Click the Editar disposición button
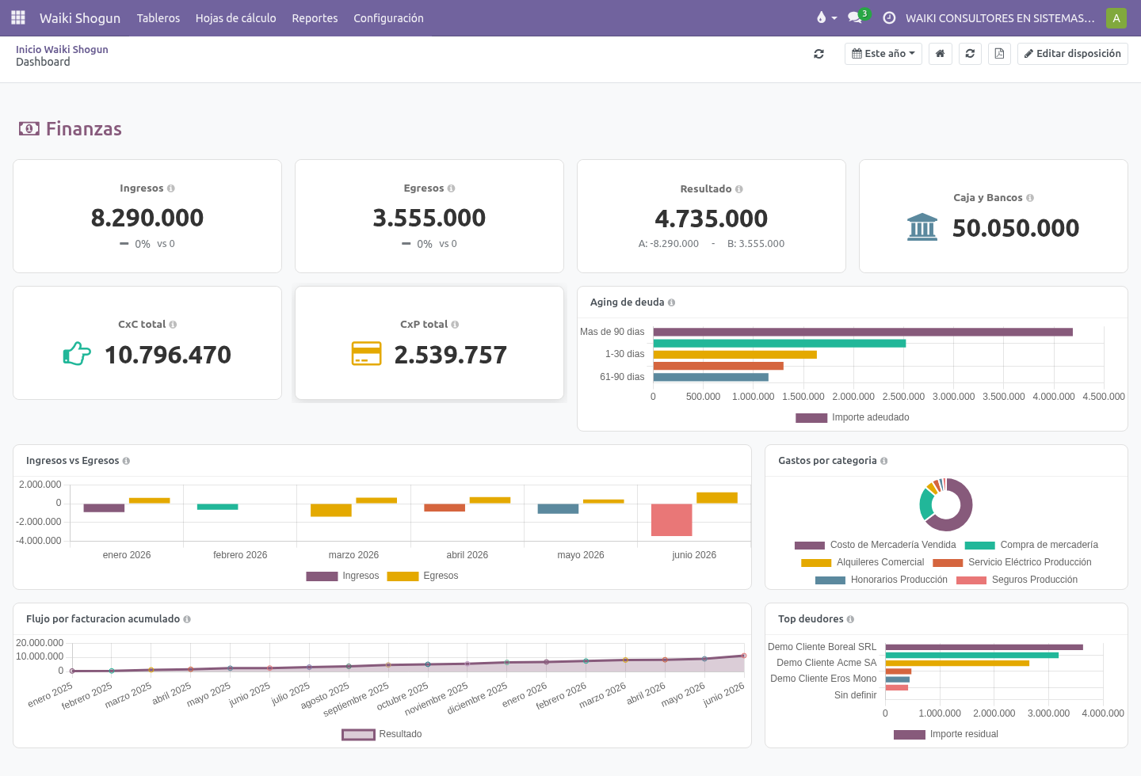The width and height of the screenshot is (1141, 776). (x=1072, y=54)
